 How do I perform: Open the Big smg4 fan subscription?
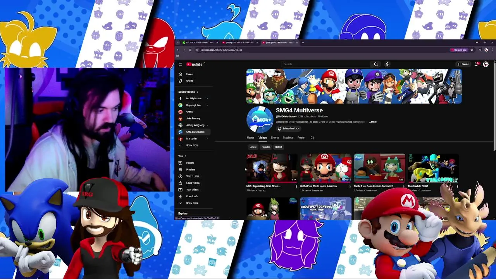[193, 105]
